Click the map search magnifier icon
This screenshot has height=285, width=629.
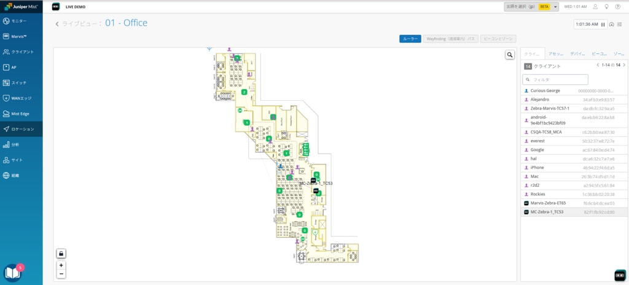tap(510, 55)
